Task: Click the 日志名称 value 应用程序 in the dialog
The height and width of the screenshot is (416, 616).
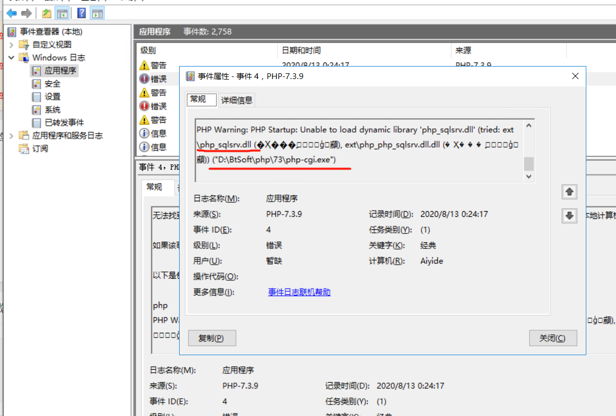Action: [x=282, y=199]
